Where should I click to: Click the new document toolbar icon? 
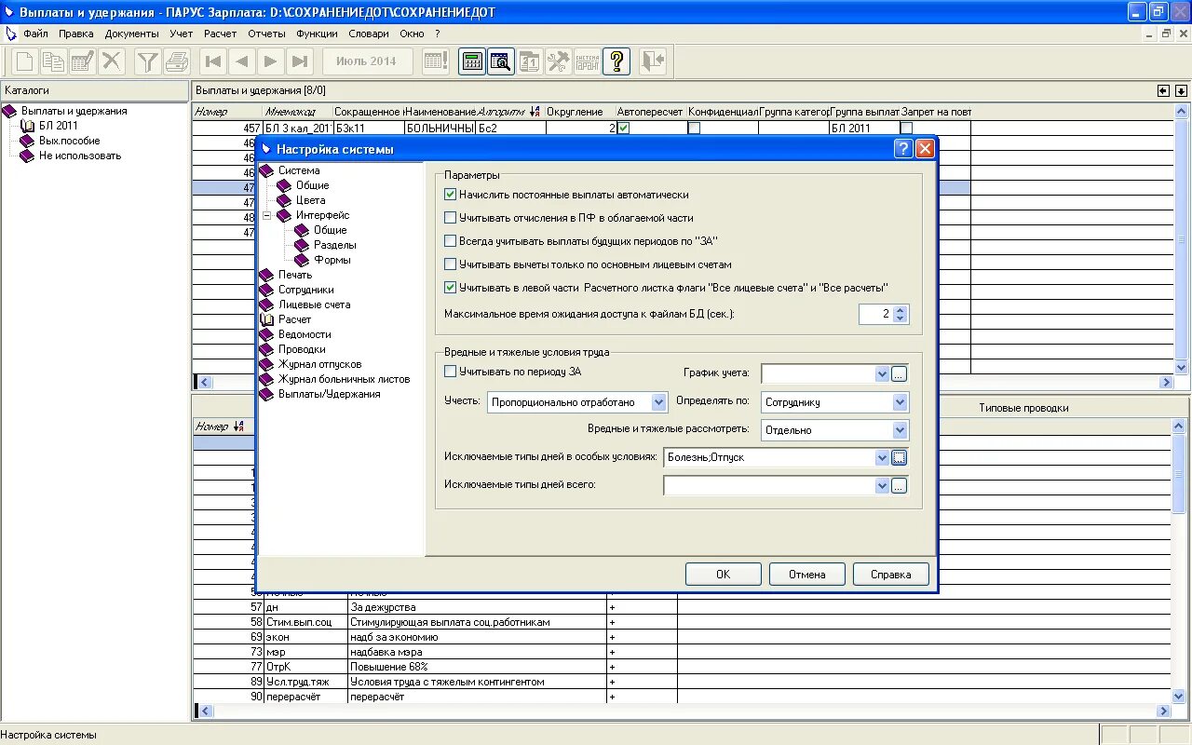coord(24,61)
